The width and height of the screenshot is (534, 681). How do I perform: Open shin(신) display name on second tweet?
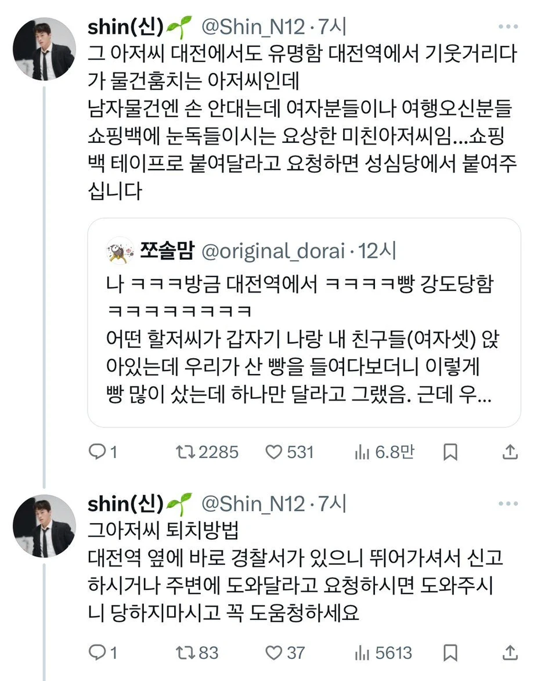[x=125, y=504]
